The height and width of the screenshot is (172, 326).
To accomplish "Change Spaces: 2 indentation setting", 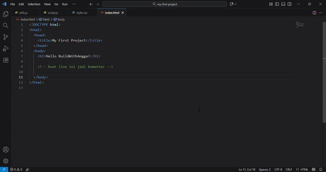I will (x=264, y=170).
